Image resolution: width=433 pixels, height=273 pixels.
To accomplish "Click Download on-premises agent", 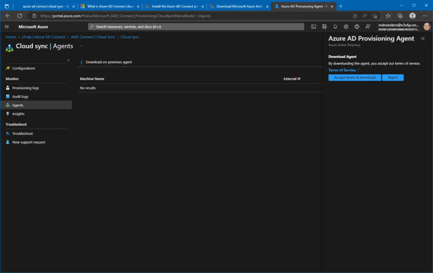I will pos(106,62).
